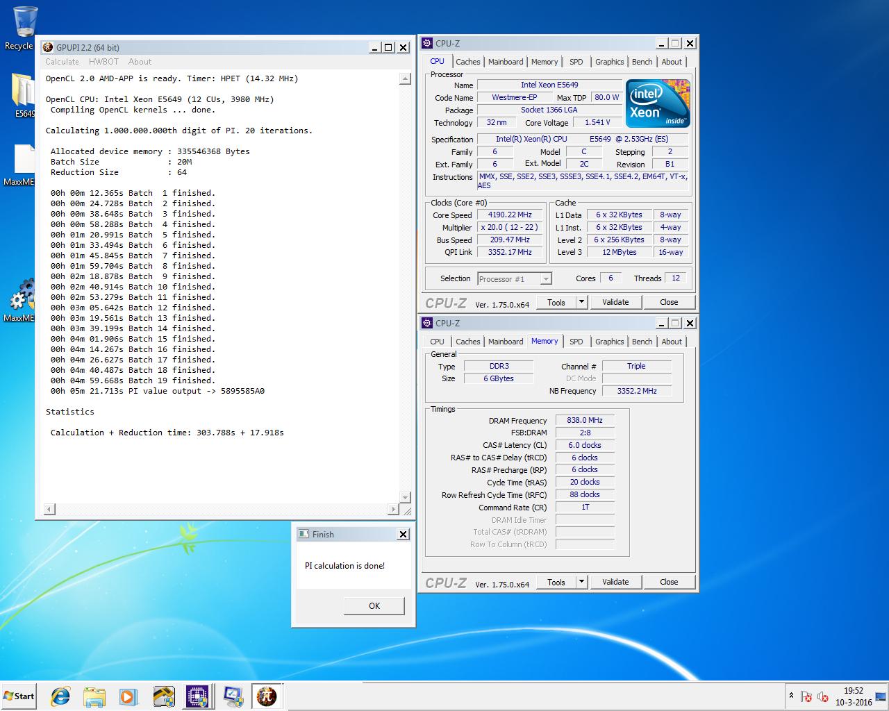Viewport: 889px width, 711px height.
Task: Click the Finish dialog title icon
Action: pos(304,534)
